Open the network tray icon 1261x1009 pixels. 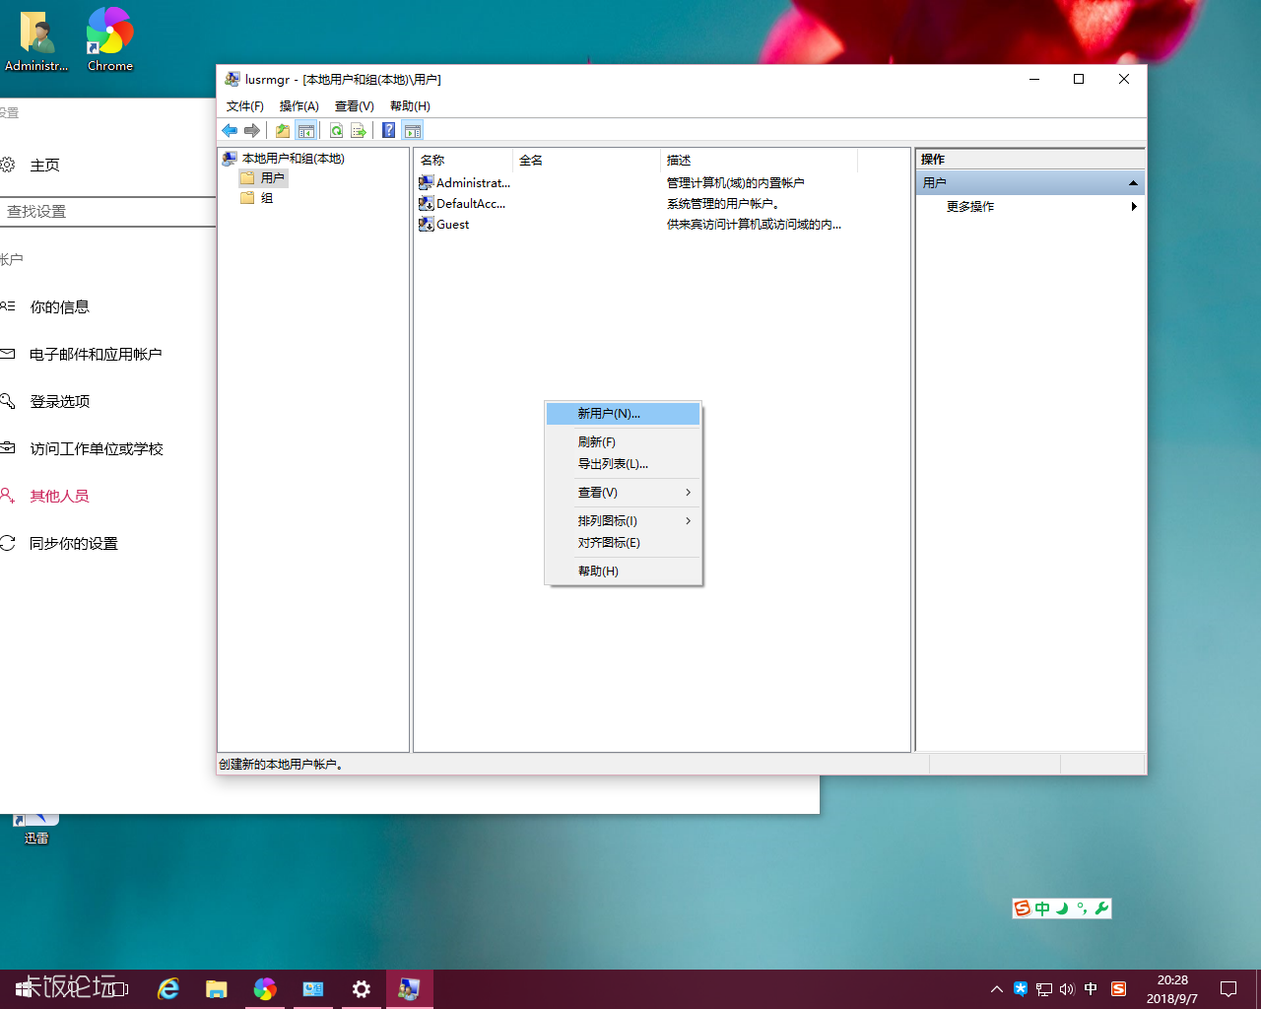tap(1044, 989)
